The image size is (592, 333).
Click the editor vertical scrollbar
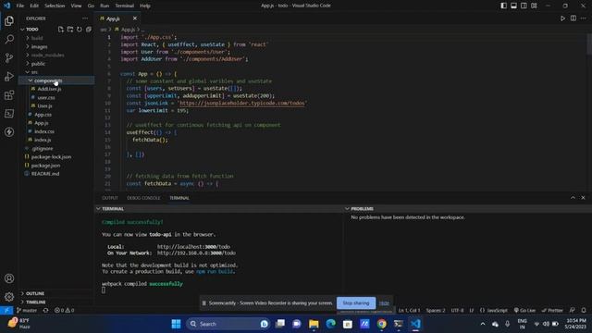tap(589, 43)
